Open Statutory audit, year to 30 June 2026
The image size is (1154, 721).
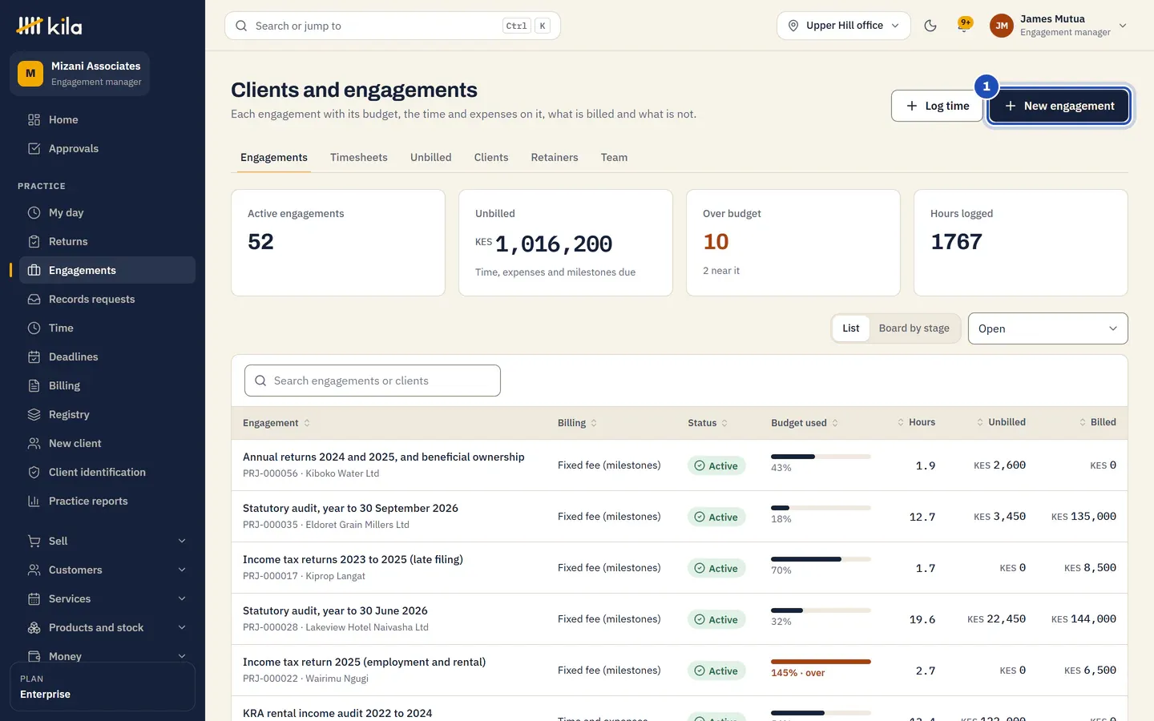coord(335,610)
